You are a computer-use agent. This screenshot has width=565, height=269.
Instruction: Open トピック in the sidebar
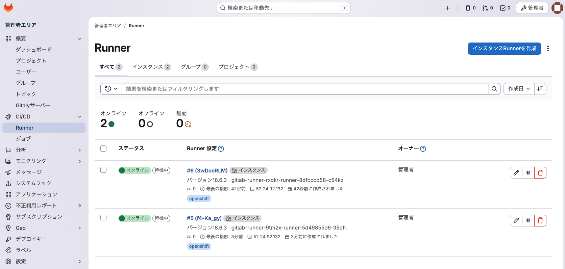tap(44, 94)
